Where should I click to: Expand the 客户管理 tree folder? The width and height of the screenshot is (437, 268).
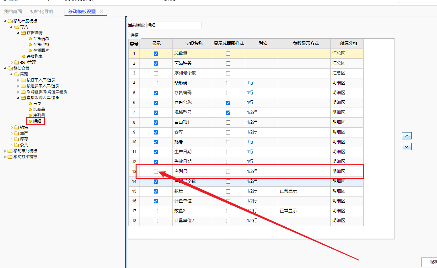(x=12, y=62)
